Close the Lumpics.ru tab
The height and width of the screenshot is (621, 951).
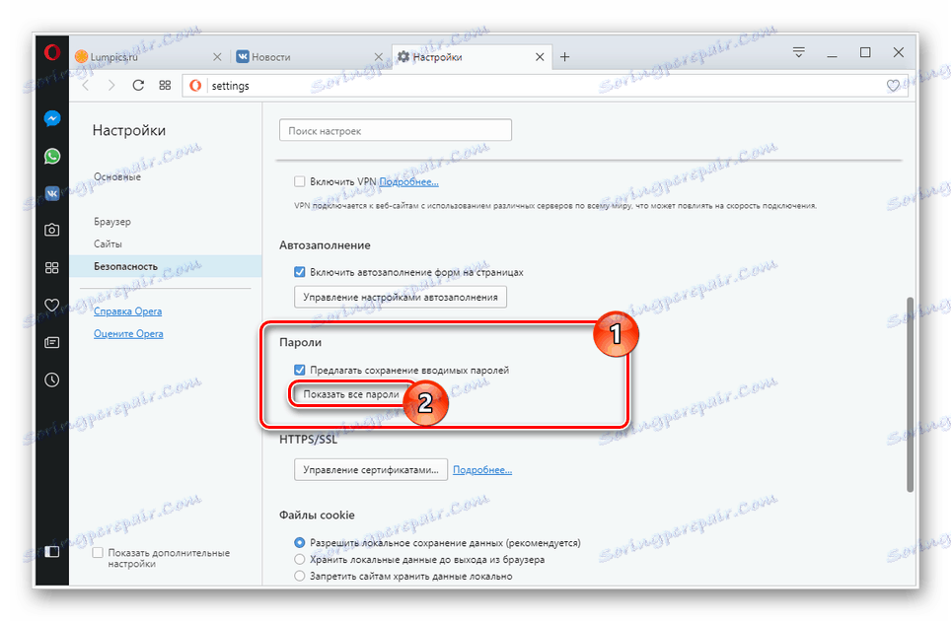point(217,57)
